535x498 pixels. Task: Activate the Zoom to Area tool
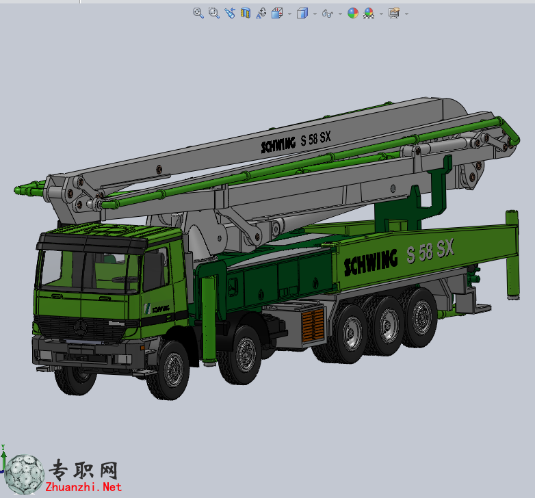pyautogui.click(x=214, y=13)
